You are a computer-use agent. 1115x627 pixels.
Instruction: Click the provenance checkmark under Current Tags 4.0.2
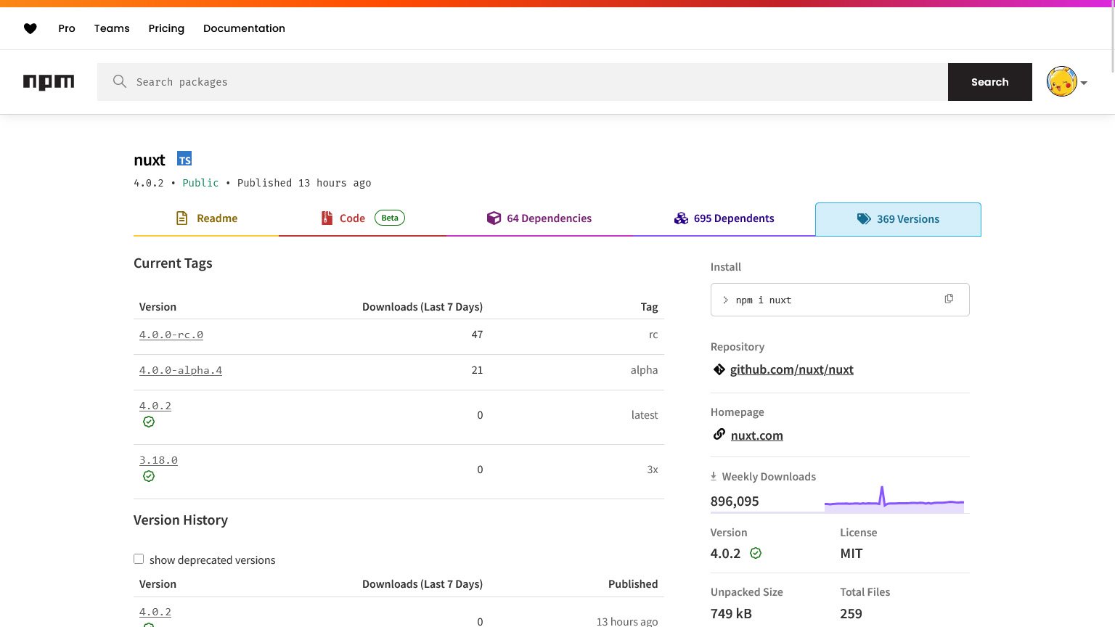click(149, 422)
